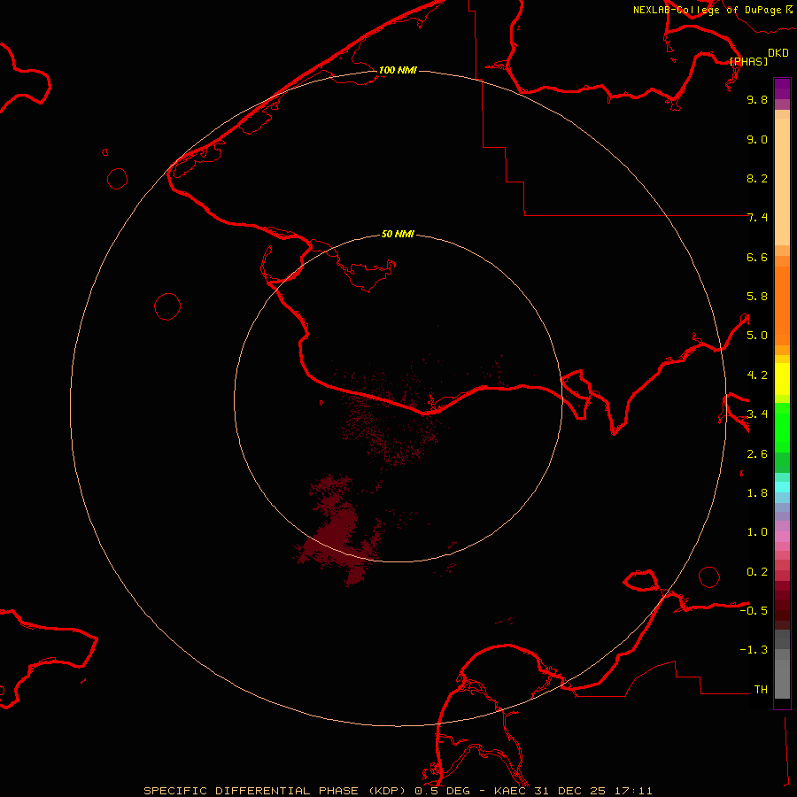
Task: Click the 100 NMI range ring label
Action: [398, 70]
